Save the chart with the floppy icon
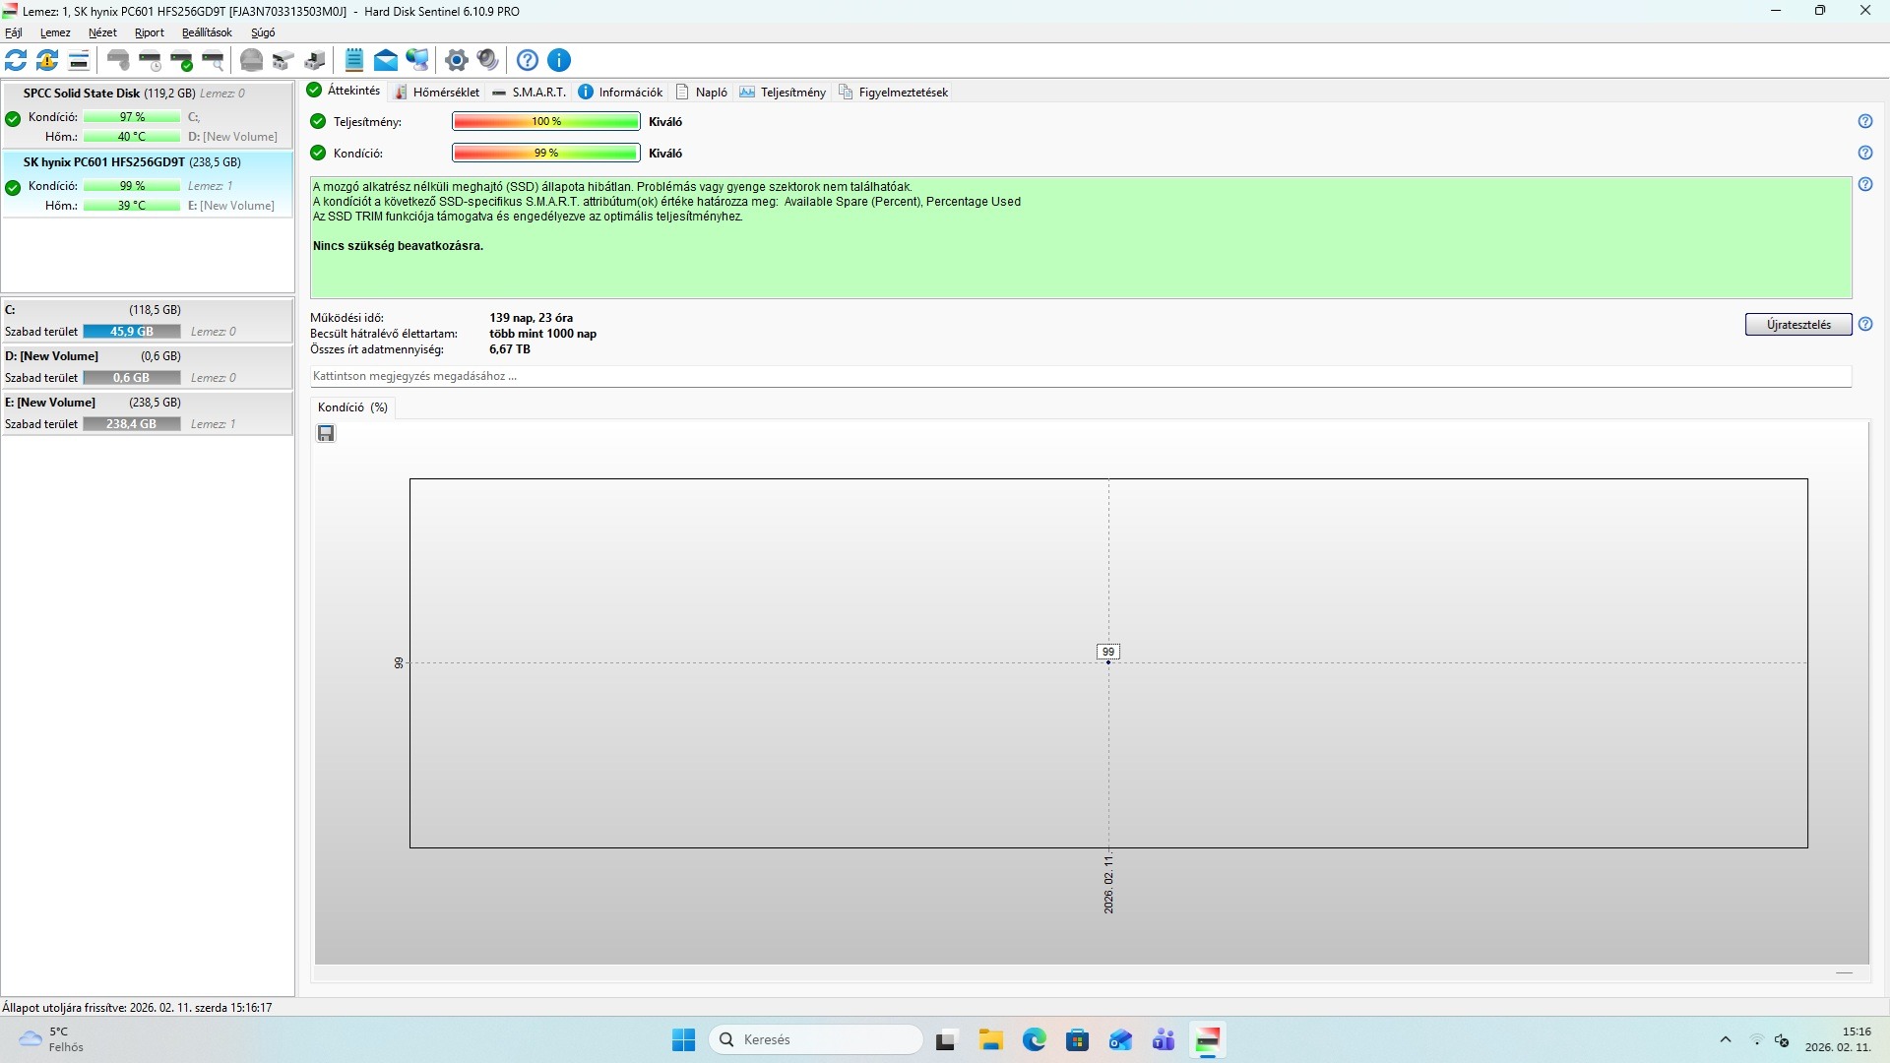The height and width of the screenshot is (1063, 1890). coord(326,433)
